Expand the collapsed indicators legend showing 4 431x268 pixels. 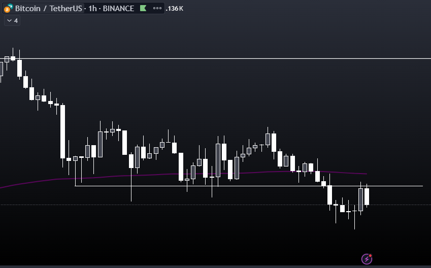[12, 21]
